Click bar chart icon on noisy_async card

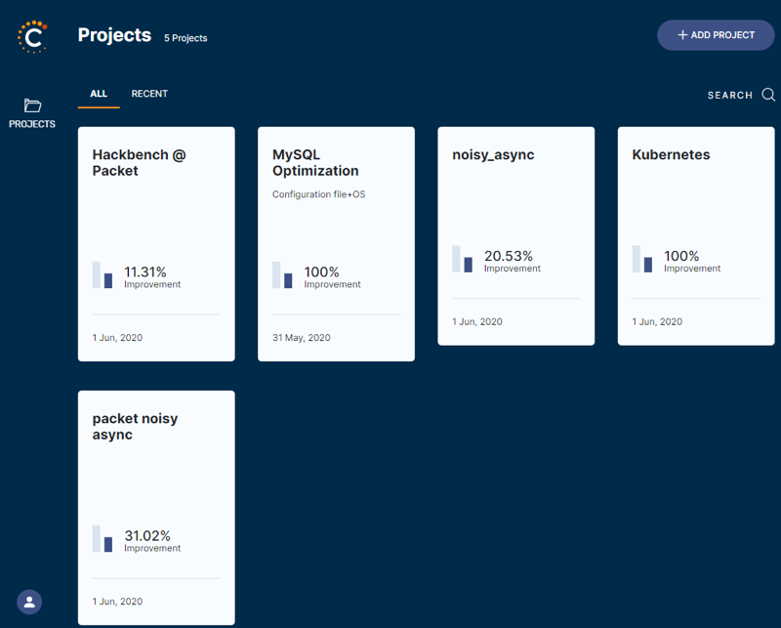pyautogui.click(x=462, y=259)
